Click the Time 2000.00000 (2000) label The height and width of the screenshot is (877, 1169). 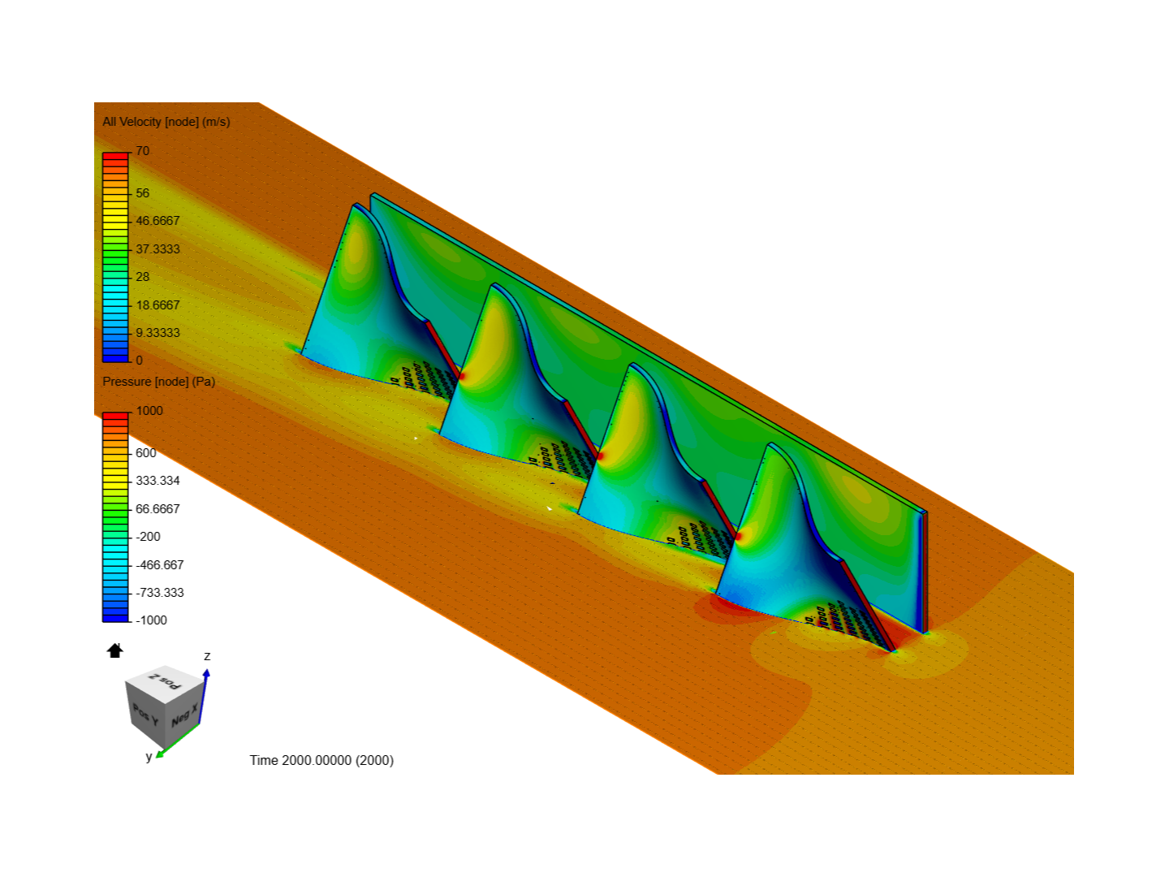pyautogui.click(x=321, y=761)
